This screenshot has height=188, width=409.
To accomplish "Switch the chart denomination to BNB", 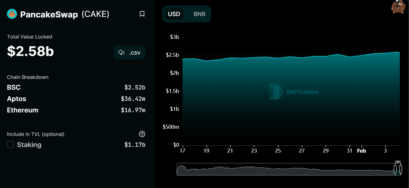I will 199,14.
